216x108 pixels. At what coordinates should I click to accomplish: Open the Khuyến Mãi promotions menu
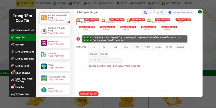click(x=171, y=3)
